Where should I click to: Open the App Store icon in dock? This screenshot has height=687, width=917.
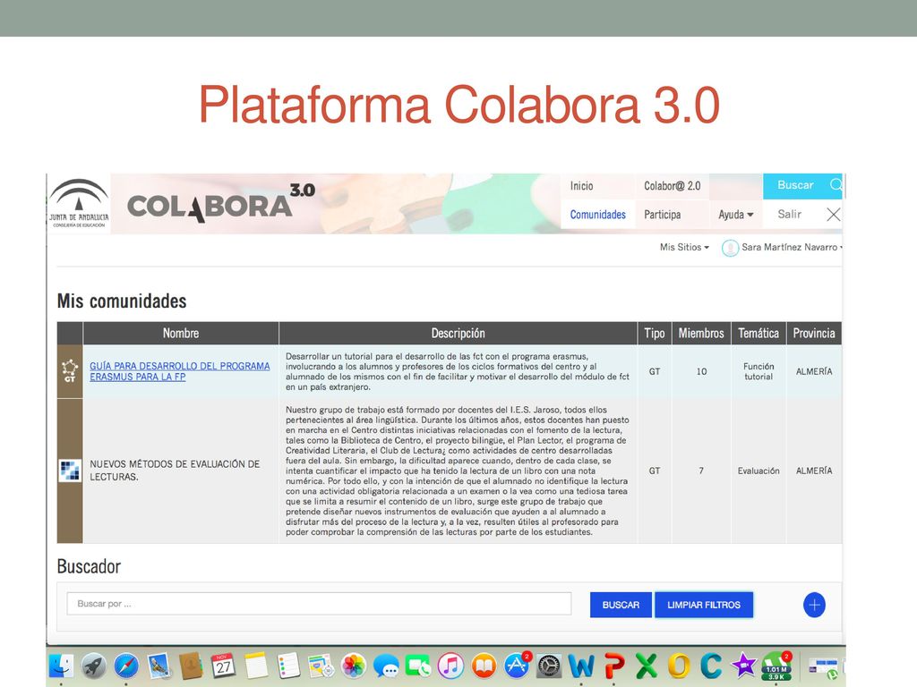[x=517, y=666]
